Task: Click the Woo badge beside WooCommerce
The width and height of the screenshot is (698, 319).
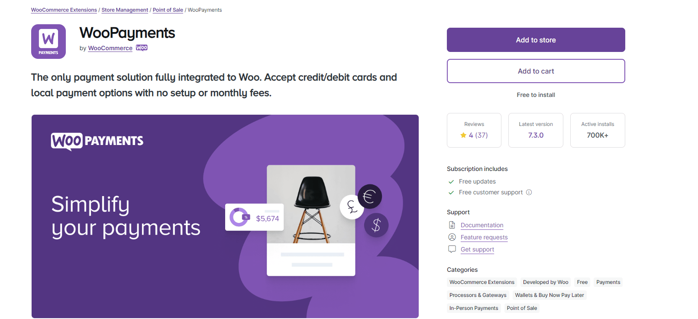Action: pos(141,48)
